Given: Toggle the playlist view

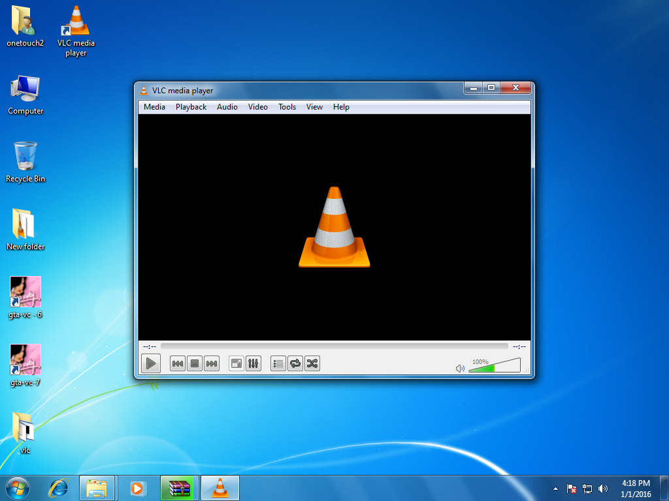Looking at the screenshot, I should click(278, 363).
